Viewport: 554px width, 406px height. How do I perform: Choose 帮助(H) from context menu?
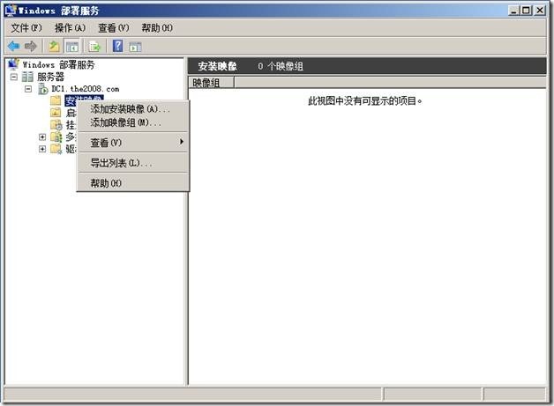pos(133,183)
